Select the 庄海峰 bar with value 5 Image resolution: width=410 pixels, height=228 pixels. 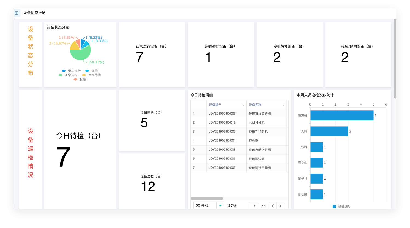[x=342, y=115]
